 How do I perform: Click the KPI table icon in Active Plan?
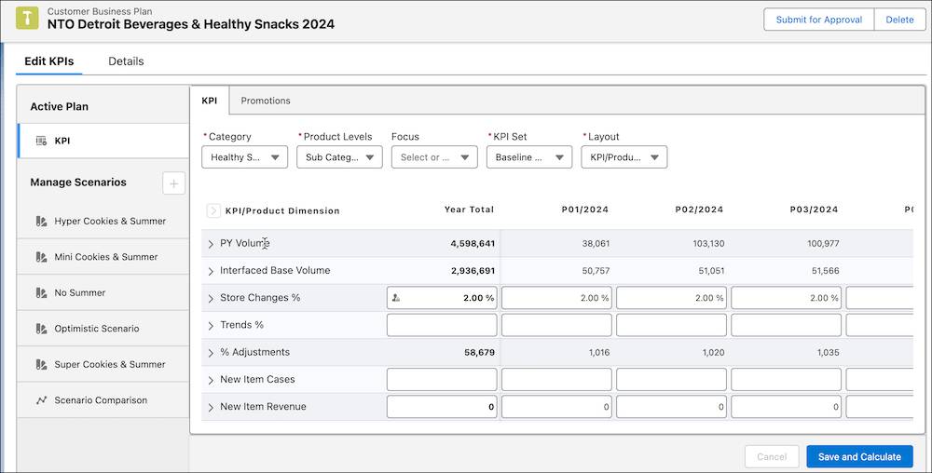41,141
